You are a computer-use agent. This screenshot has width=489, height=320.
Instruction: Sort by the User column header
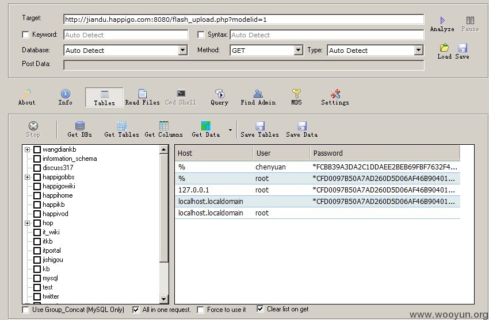click(x=282, y=153)
